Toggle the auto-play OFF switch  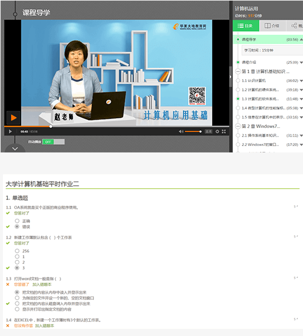point(53,142)
